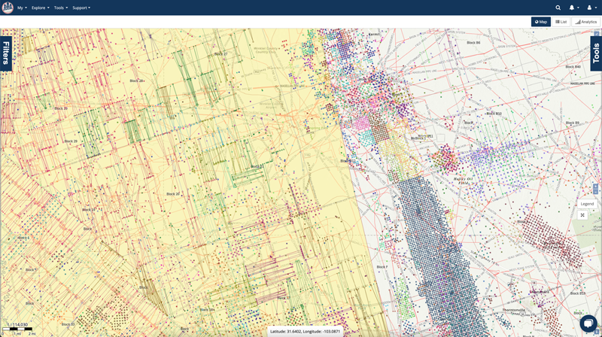Zoom in on the map
This screenshot has height=337, width=602.
[x=596, y=186]
